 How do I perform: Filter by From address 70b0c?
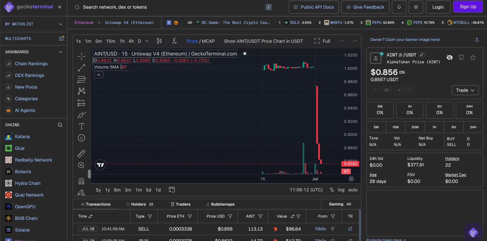(x=333, y=229)
